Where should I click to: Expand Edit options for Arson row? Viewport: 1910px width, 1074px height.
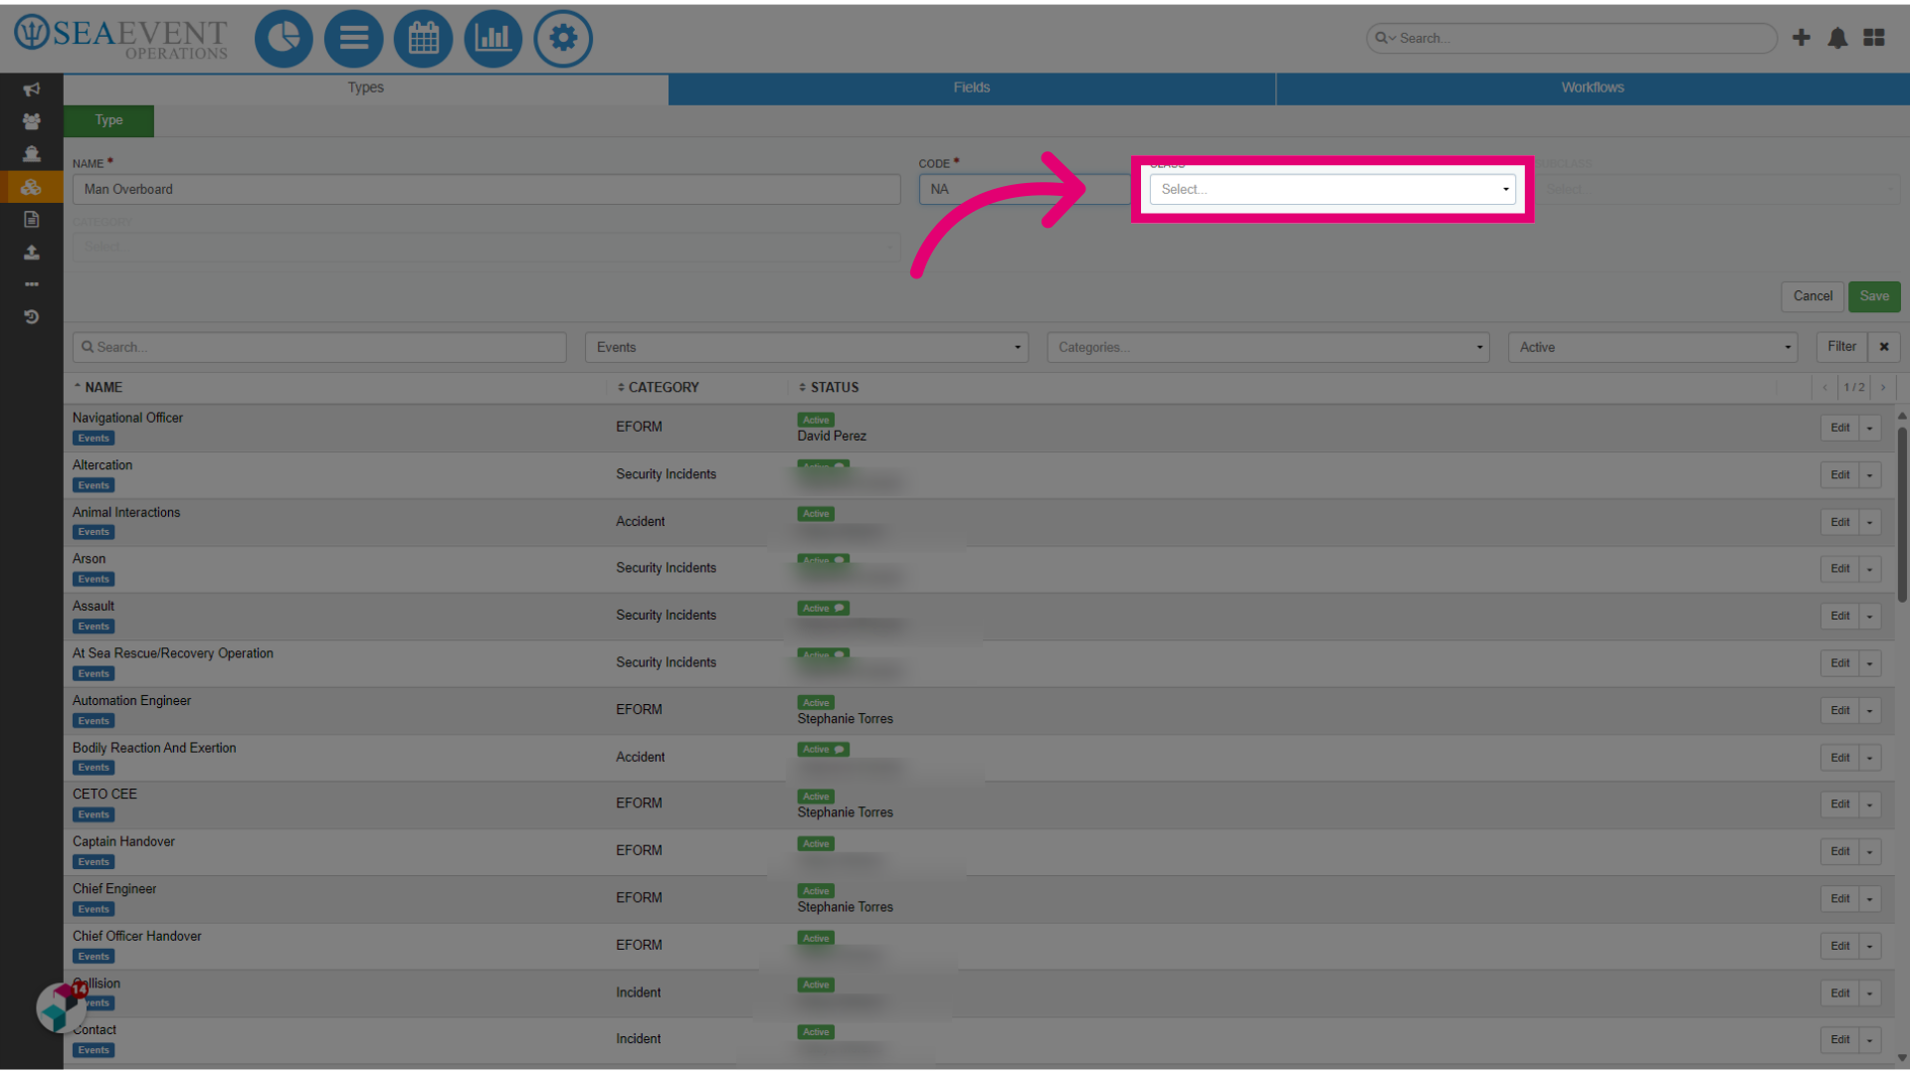click(1870, 569)
